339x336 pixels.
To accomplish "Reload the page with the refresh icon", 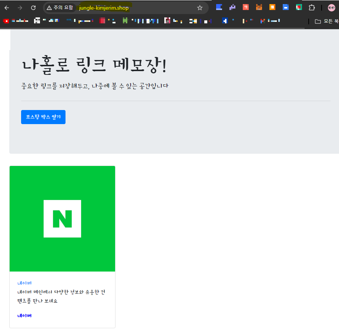I will 33,8.
